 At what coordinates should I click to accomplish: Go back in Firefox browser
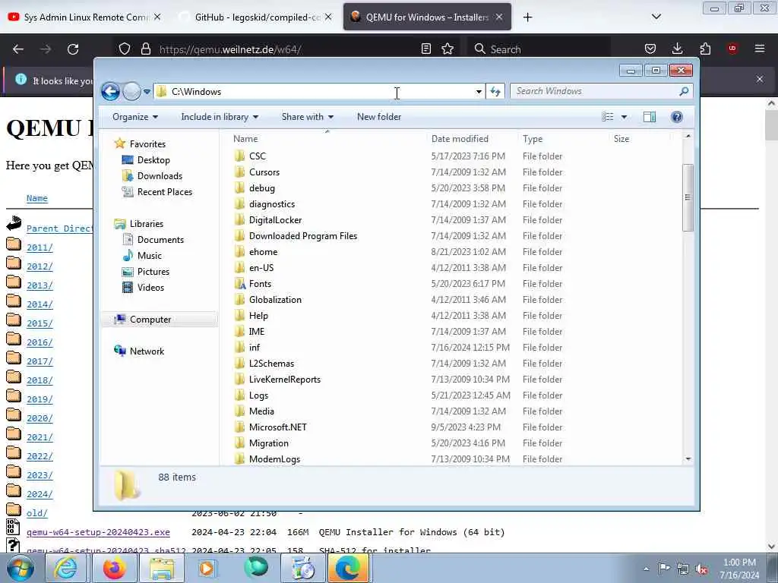click(18, 49)
